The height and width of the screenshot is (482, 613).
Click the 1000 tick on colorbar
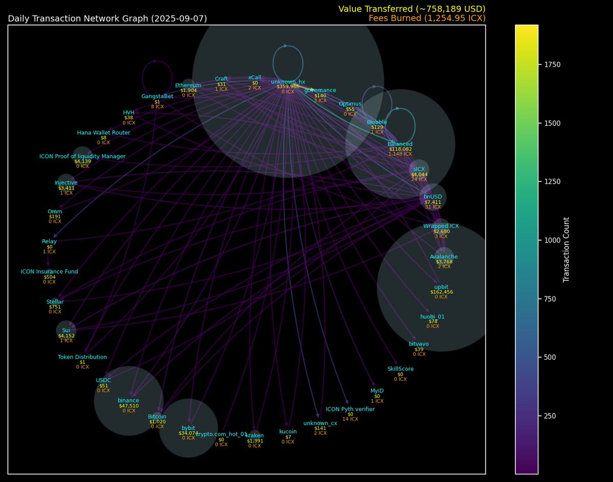click(x=551, y=240)
